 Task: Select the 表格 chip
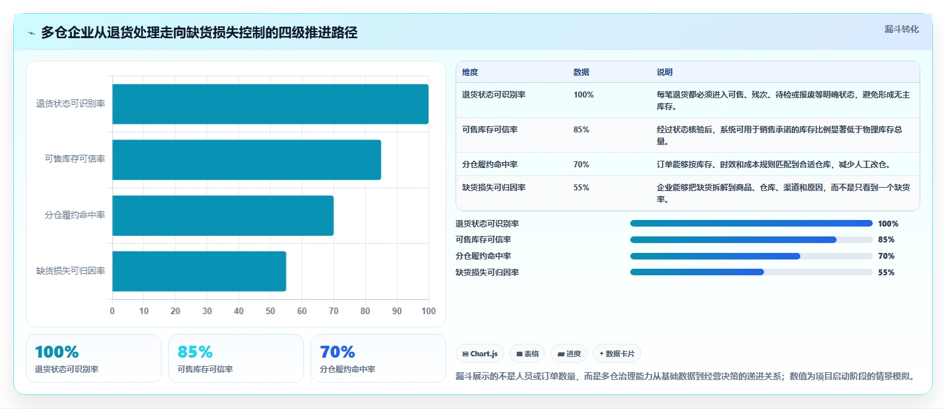(x=527, y=354)
